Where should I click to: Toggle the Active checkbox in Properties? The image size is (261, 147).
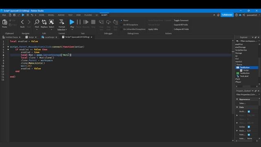coord(249,127)
